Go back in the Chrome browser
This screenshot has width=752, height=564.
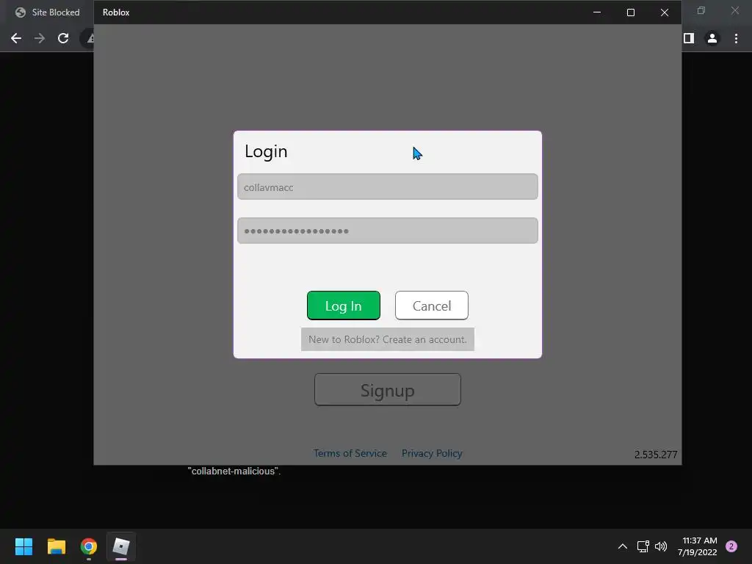point(16,38)
